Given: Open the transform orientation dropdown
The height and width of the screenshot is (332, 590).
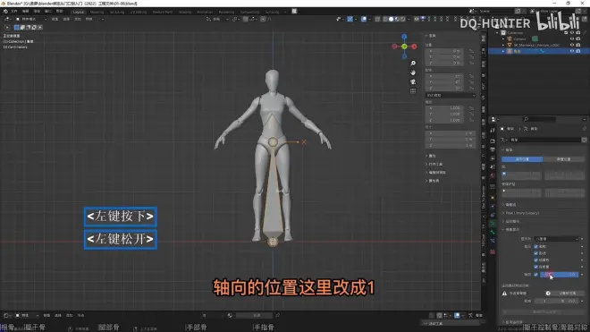Looking at the screenshot, I should pos(218,19).
